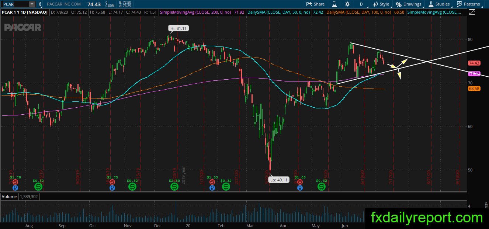Open the flask icon in the top toolbar
Image resolution: width=489 pixels, height=229 pixels.
coord(334,4)
